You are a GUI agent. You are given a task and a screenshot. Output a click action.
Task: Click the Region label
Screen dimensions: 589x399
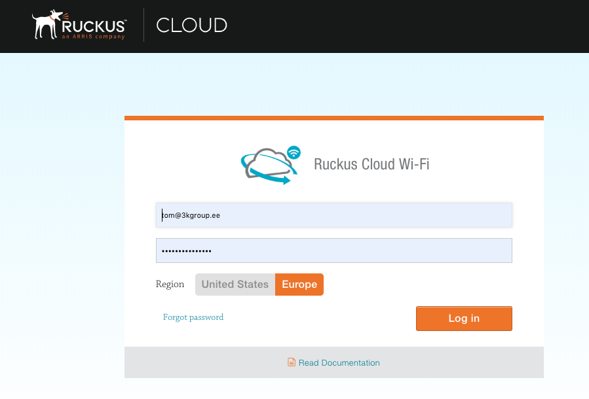pos(170,285)
